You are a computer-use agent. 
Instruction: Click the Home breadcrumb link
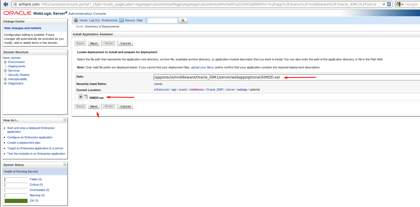click(x=79, y=26)
